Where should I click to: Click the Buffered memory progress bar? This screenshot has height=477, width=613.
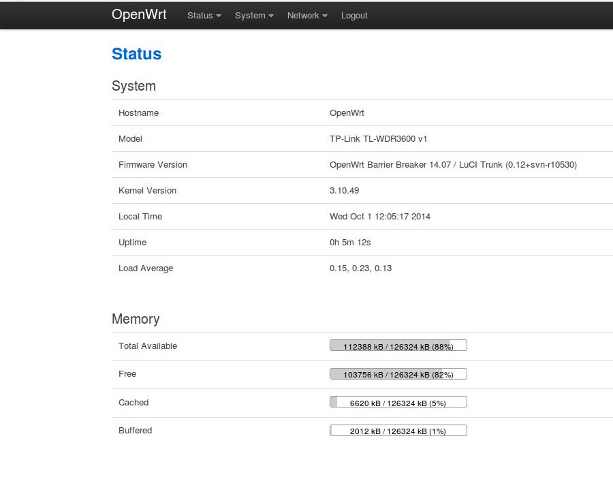click(398, 430)
